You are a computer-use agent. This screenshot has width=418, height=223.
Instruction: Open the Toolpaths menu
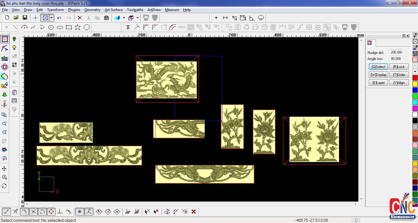point(135,10)
